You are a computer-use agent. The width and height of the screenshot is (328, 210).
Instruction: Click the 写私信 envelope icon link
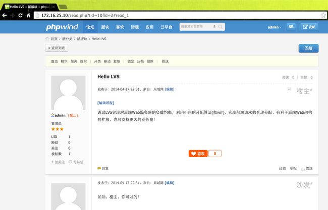[76, 162]
